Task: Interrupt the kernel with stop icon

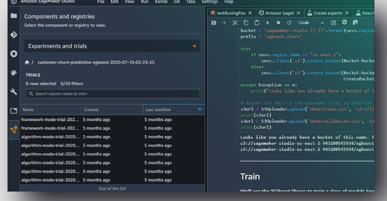Action: pyautogui.click(x=278, y=23)
